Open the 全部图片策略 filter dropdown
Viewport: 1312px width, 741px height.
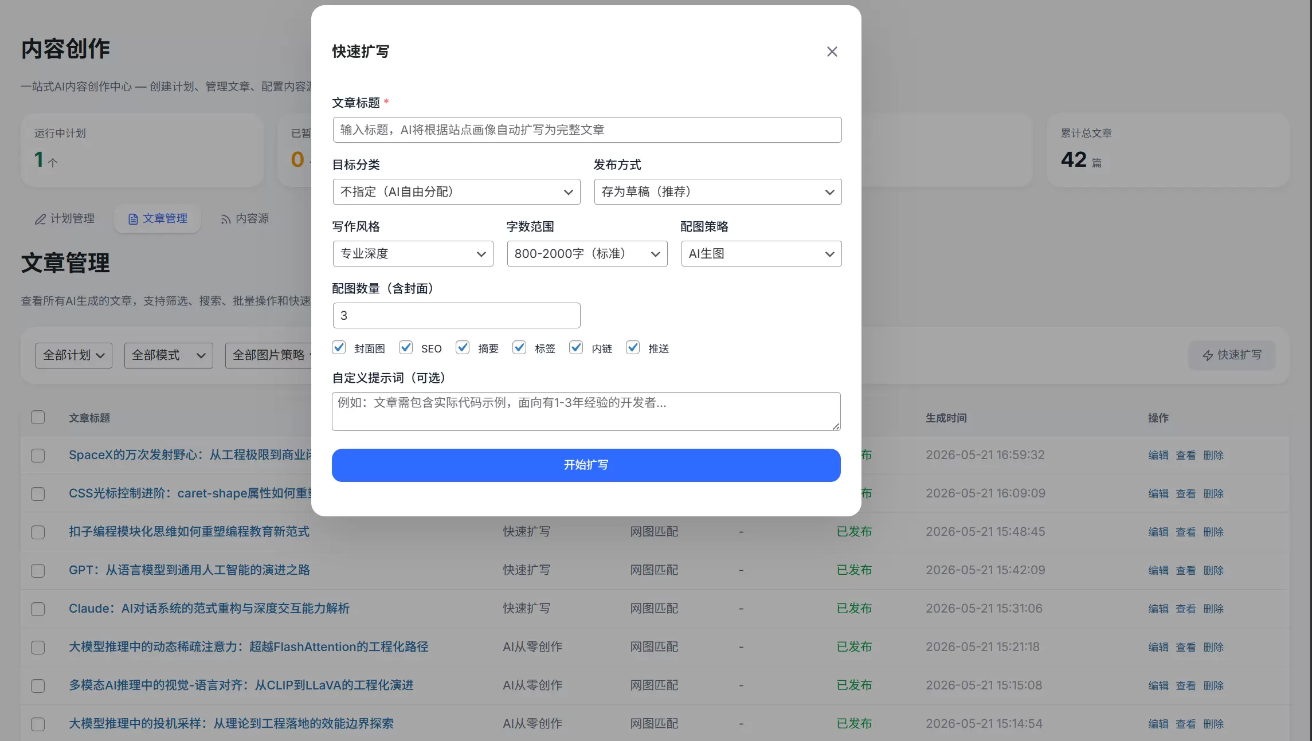click(x=268, y=355)
